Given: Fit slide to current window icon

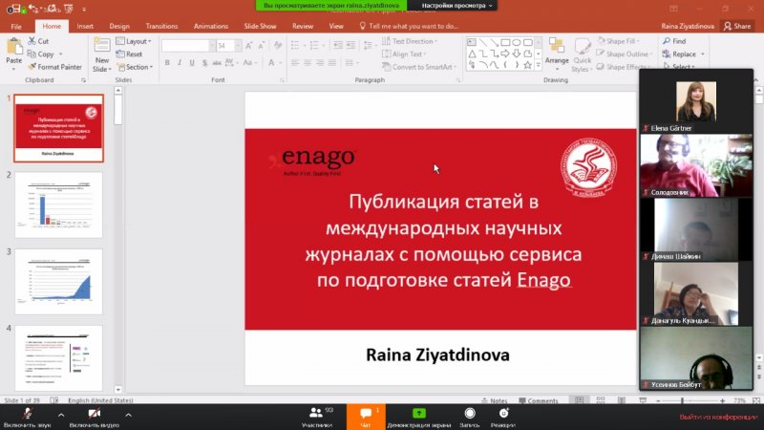Looking at the screenshot, I should 756,400.
